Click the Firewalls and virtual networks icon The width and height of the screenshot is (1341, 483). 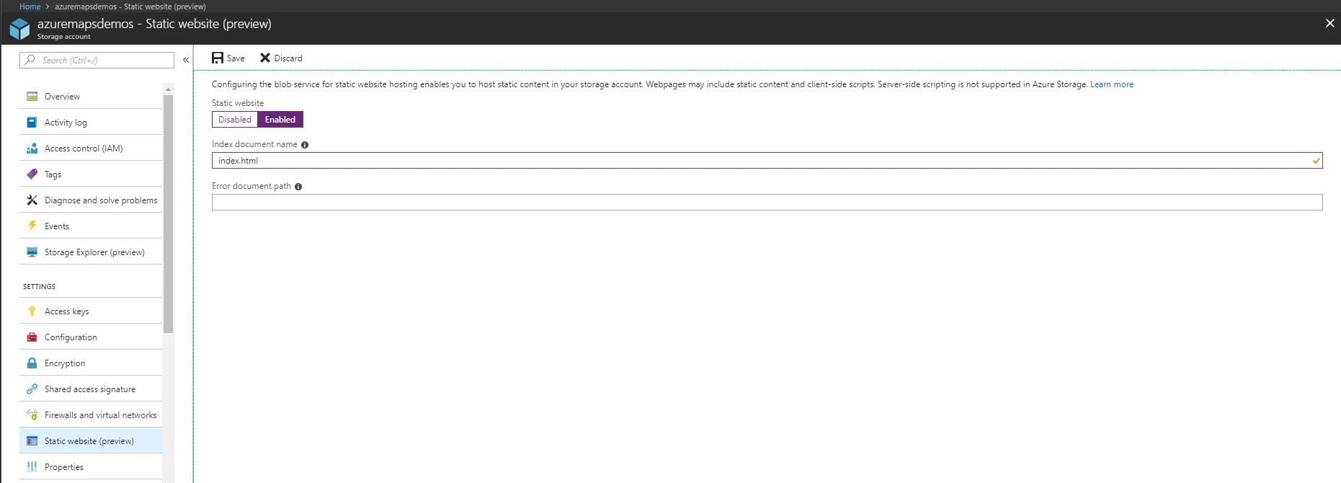[x=32, y=415]
